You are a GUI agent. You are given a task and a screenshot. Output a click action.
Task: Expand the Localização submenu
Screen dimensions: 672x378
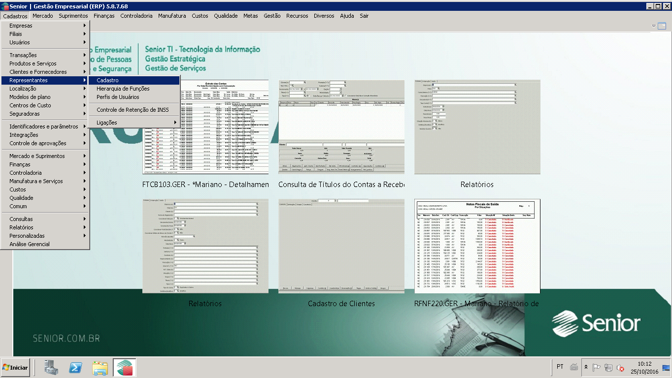pos(45,89)
